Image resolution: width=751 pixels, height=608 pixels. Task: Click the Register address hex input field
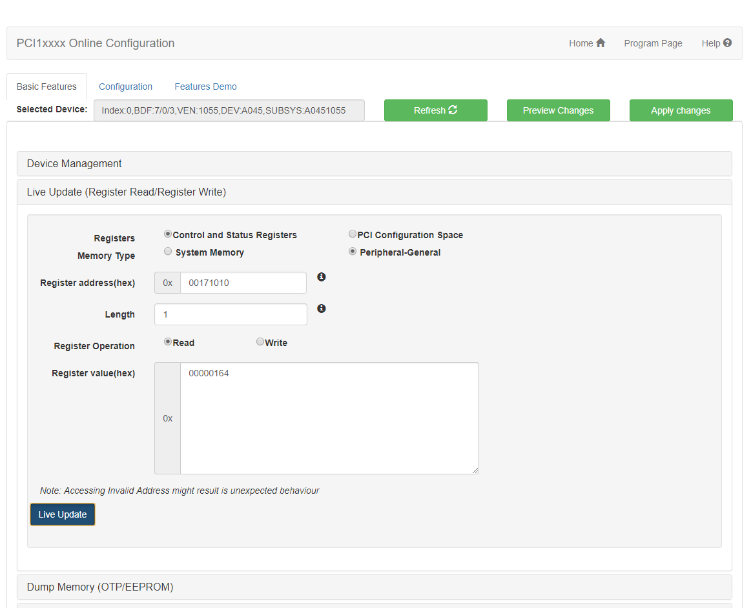243,283
